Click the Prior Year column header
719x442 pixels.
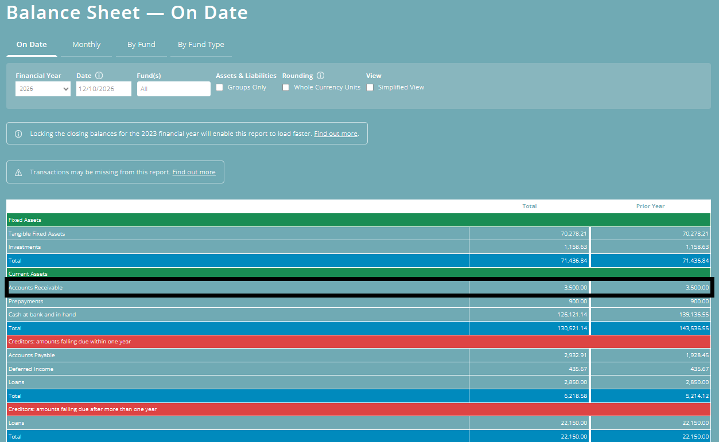[650, 206]
